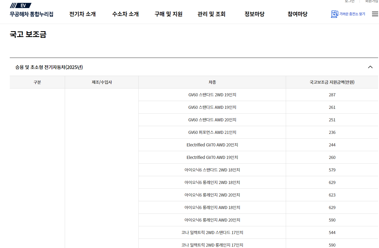Select the GV60 스탠다드 AWD 19인치 cell

[x=212, y=107]
